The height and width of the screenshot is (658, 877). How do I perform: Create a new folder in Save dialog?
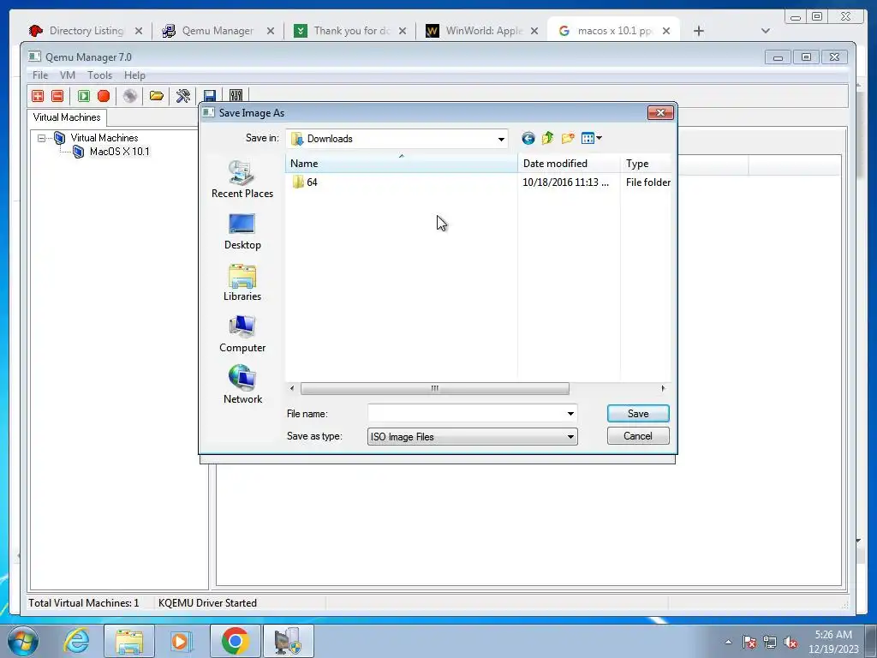568,138
